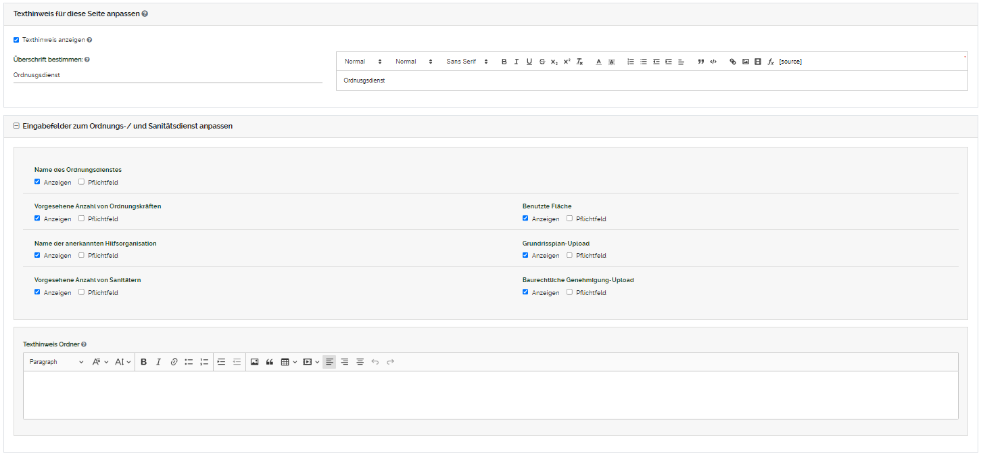Open the Paragraph style dropdown
Viewport: 981px width, 456px height.
pos(57,362)
